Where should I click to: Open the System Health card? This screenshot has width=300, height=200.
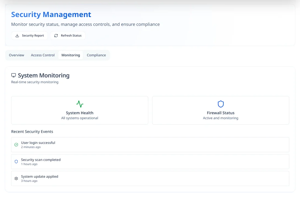pos(80,110)
